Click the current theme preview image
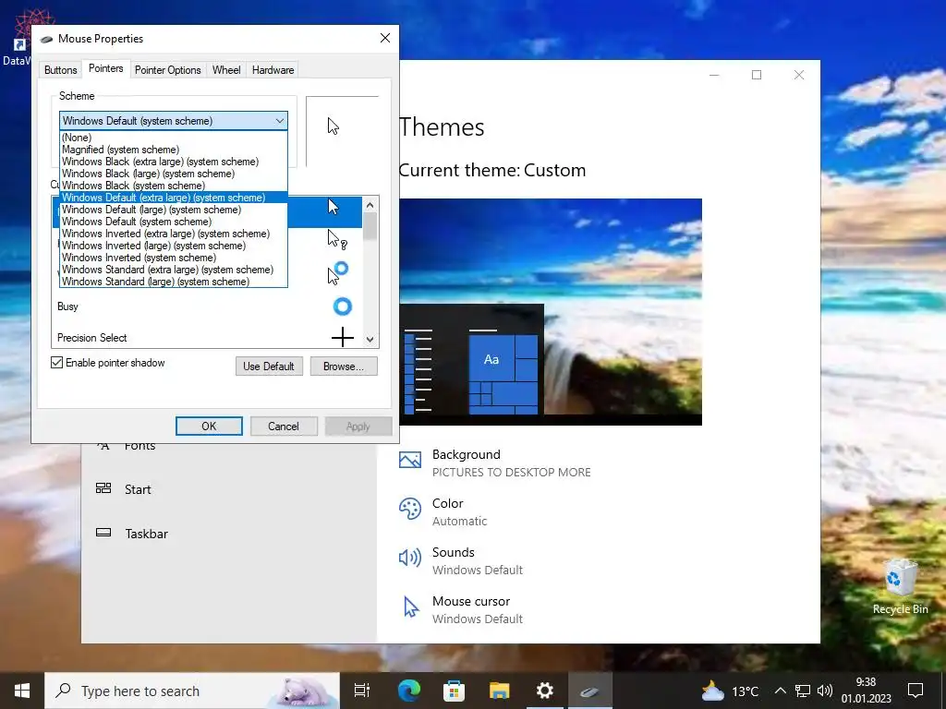This screenshot has height=709, width=946. click(x=551, y=312)
